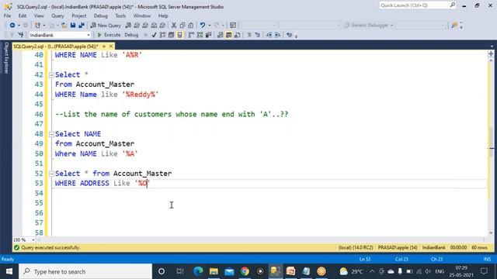Click the Copy icon in toolbar
Viewport: 497px width, 279px height.
182,26
